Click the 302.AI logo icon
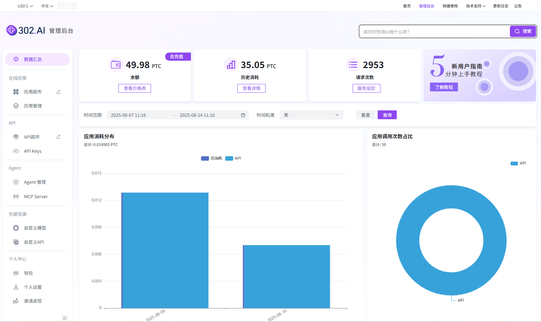 pyautogui.click(x=12, y=30)
